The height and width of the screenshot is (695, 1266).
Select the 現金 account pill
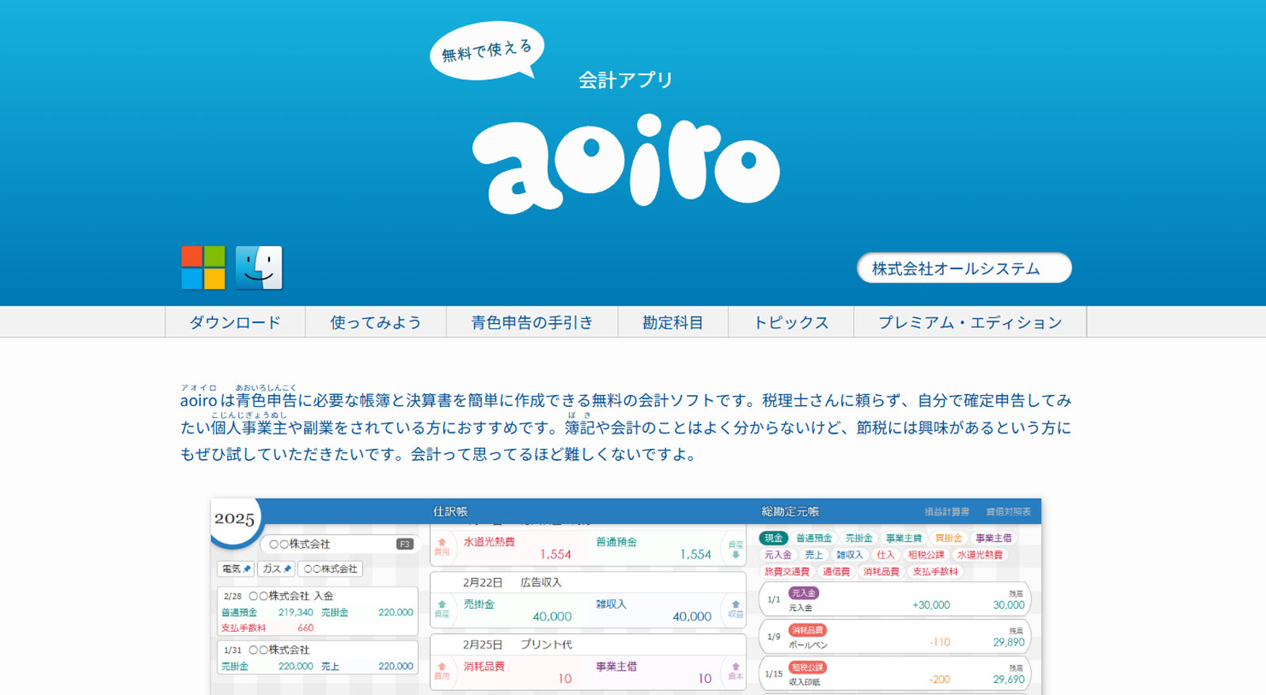coord(773,538)
